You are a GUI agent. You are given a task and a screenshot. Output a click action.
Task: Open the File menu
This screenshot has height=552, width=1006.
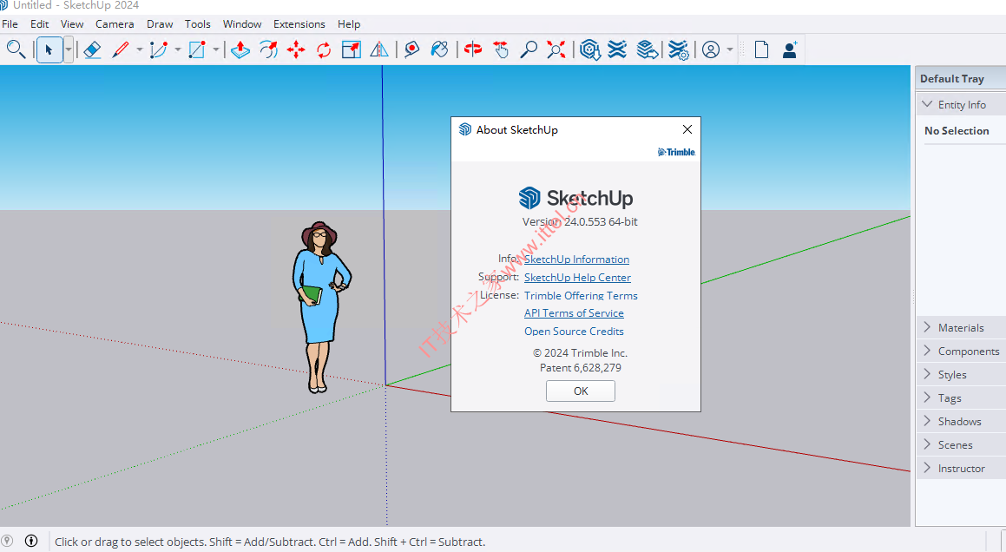(10, 23)
